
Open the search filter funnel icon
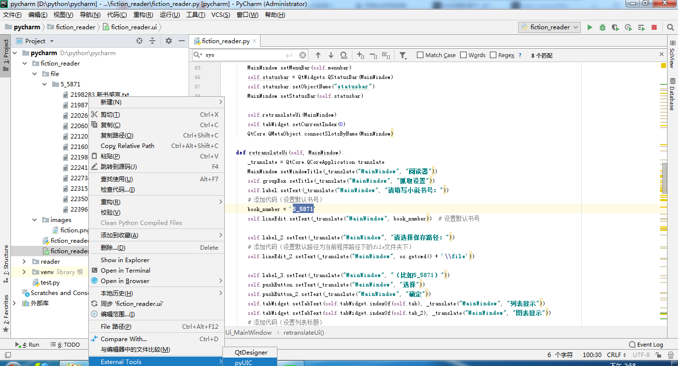tap(403, 55)
